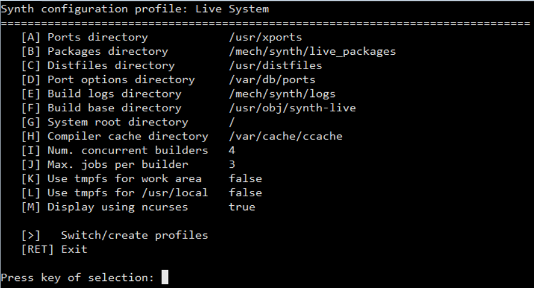This screenshot has width=534, height=288.
Task: Select the [G] System root directory entry
Action: [x=104, y=123]
